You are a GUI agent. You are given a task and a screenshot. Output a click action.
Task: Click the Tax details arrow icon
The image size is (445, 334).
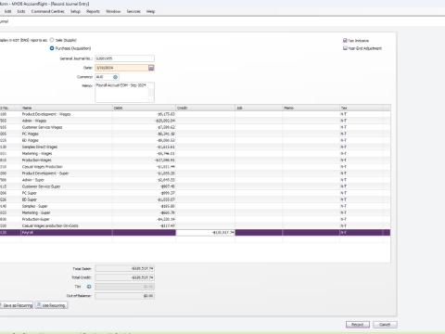pos(89,287)
